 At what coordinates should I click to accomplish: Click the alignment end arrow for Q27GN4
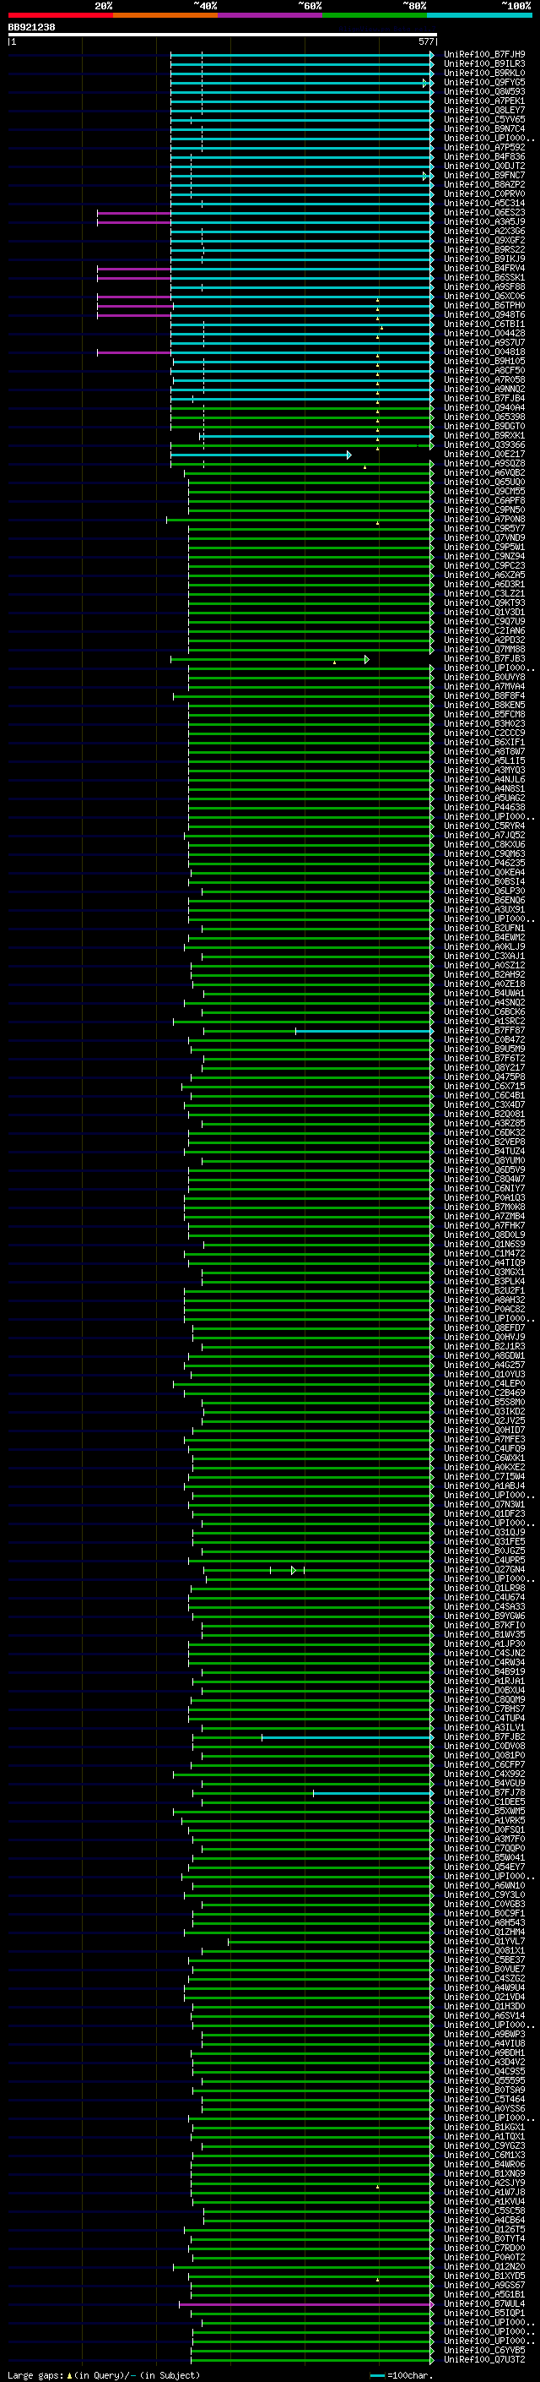coord(294,1569)
